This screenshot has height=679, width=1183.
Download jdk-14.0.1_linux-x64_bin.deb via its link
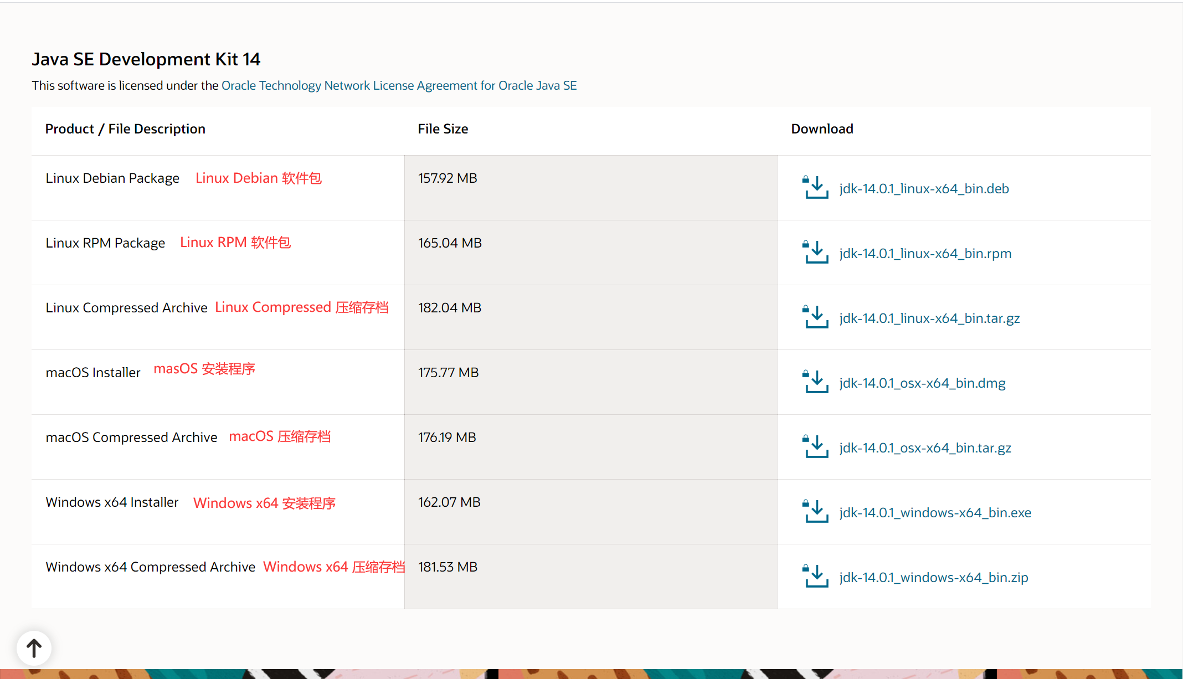pos(924,188)
